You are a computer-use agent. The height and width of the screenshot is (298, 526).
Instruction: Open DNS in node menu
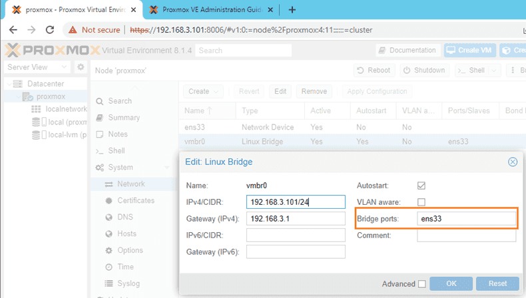[133, 218]
